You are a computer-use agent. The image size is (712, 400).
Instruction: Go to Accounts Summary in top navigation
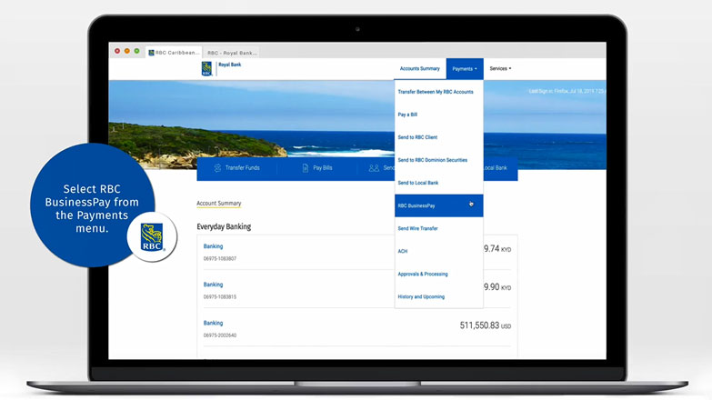(x=419, y=68)
